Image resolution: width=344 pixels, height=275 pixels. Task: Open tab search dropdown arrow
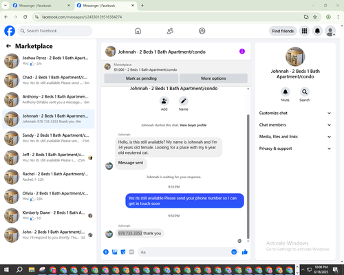tap(5, 5)
